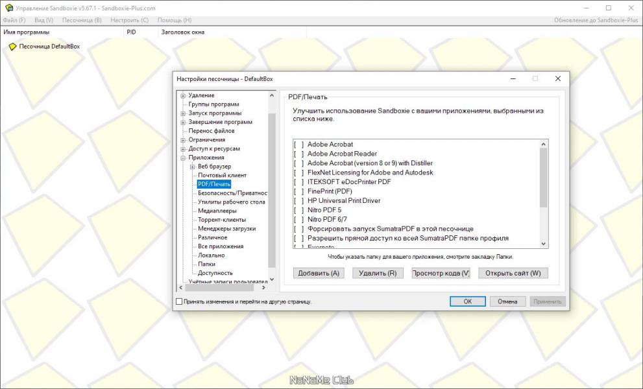643x389 pixels.
Task: Click settings tree horizontal scroll-left arrow
Action: [181, 288]
